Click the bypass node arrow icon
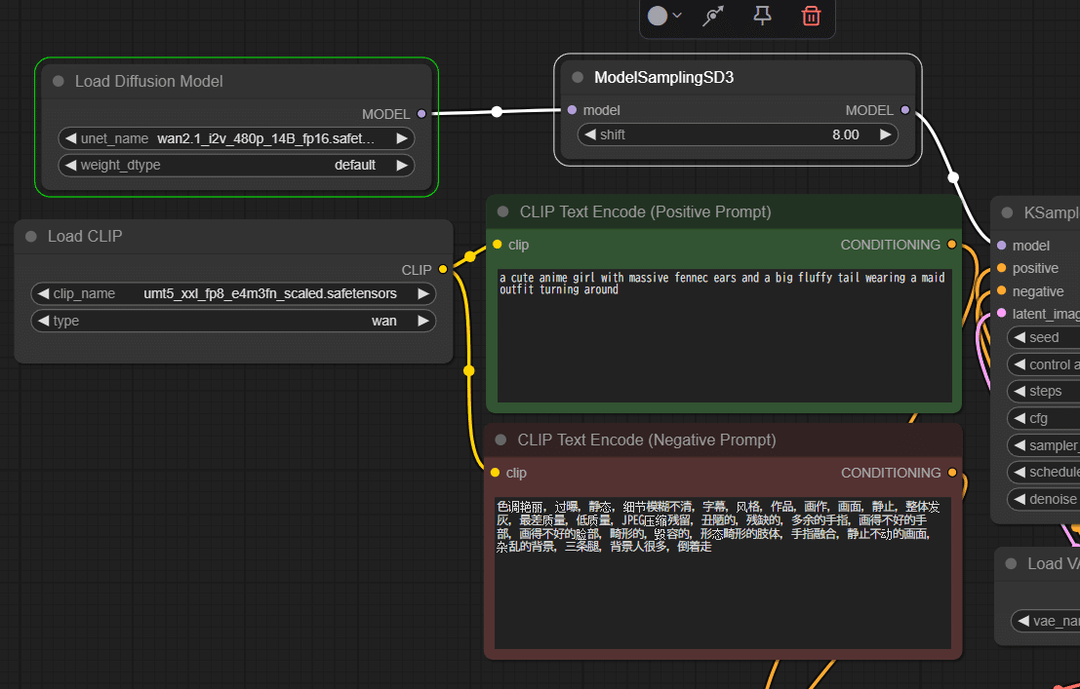Viewport: 1080px width, 689px height. pos(713,16)
